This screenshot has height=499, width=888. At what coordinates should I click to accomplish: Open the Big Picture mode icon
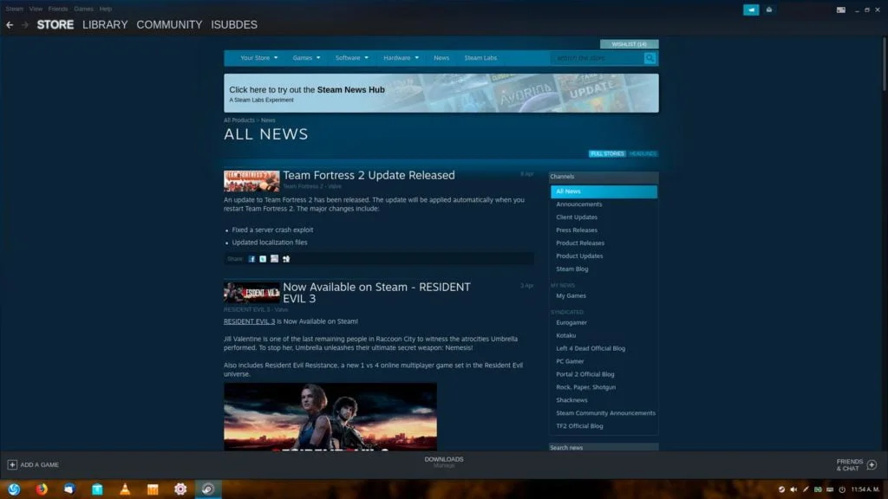coord(841,10)
